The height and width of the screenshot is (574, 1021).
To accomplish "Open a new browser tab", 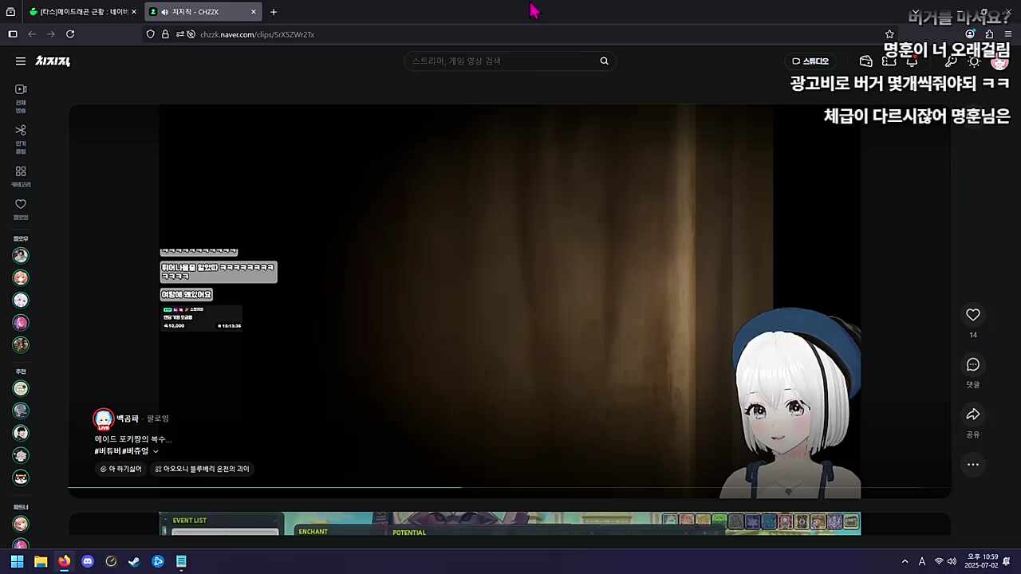I will coord(274,12).
